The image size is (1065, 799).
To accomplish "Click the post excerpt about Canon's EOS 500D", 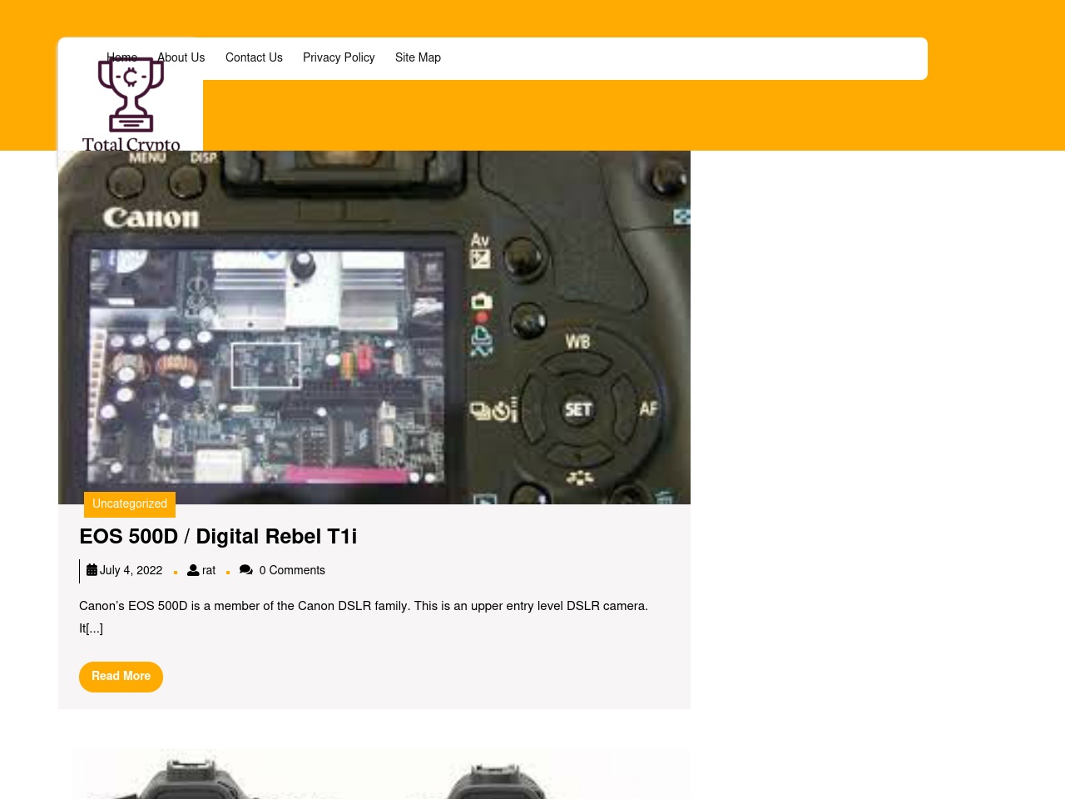I will coord(364,618).
